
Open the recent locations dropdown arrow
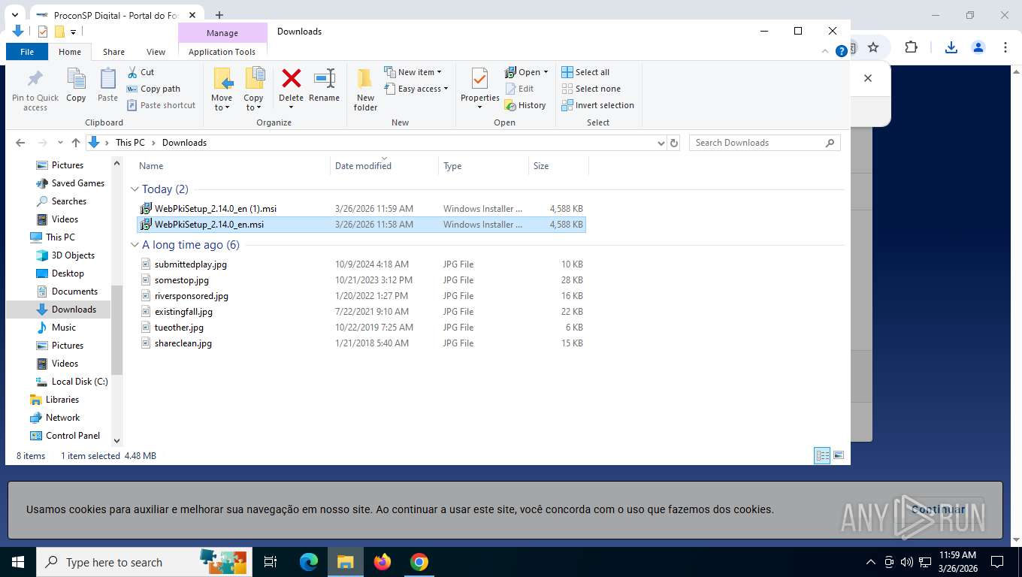[60, 143]
